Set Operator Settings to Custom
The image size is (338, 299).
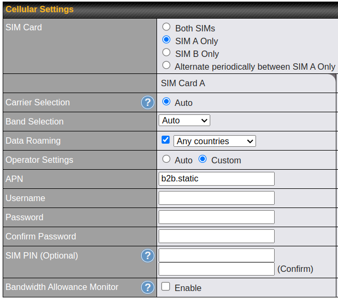[x=203, y=159]
